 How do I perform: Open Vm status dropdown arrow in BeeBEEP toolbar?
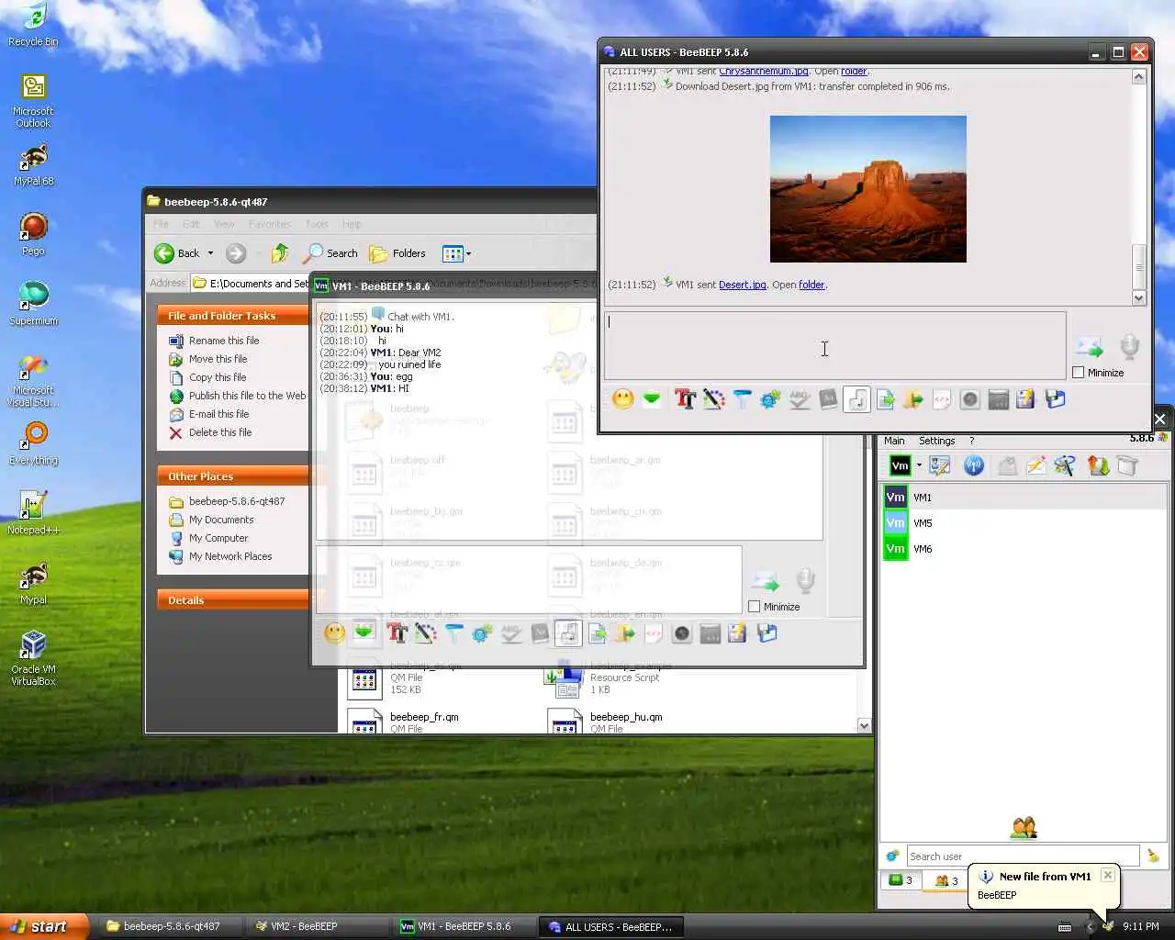pyautogui.click(x=919, y=465)
